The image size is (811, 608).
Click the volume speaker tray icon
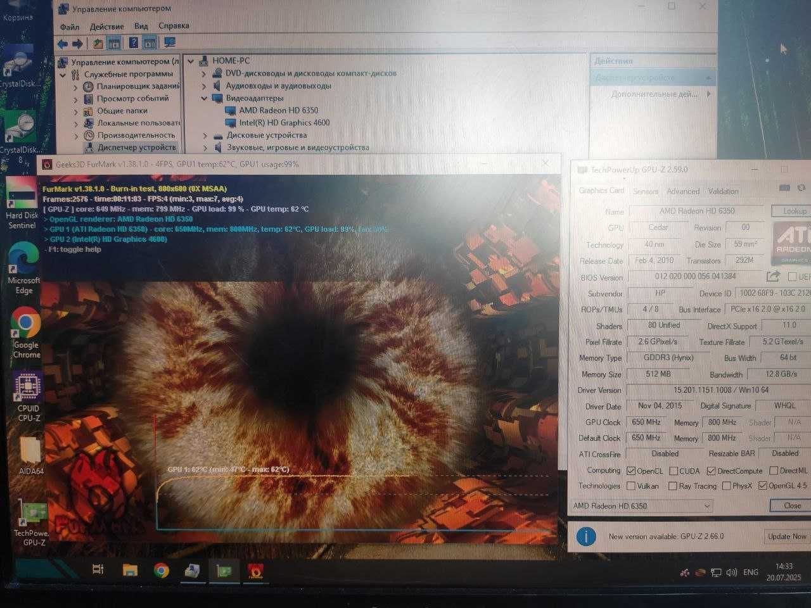pos(732,572)
